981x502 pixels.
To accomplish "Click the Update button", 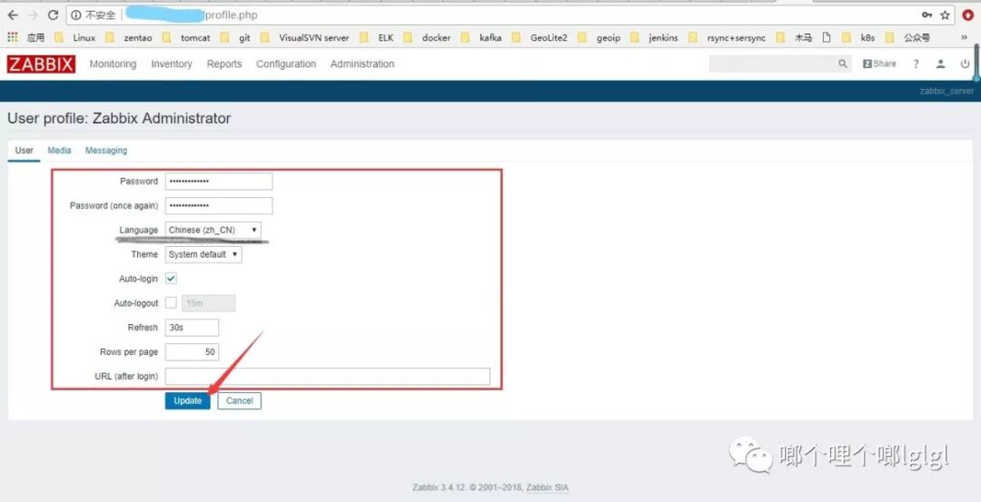I will [x=188, y=400].
